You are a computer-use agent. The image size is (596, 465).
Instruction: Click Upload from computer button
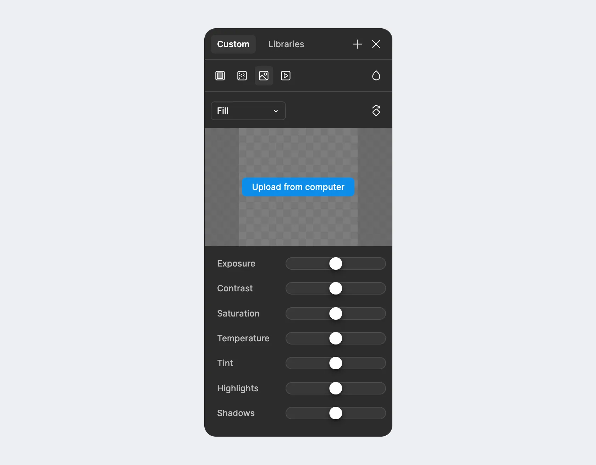click(298, 187)
